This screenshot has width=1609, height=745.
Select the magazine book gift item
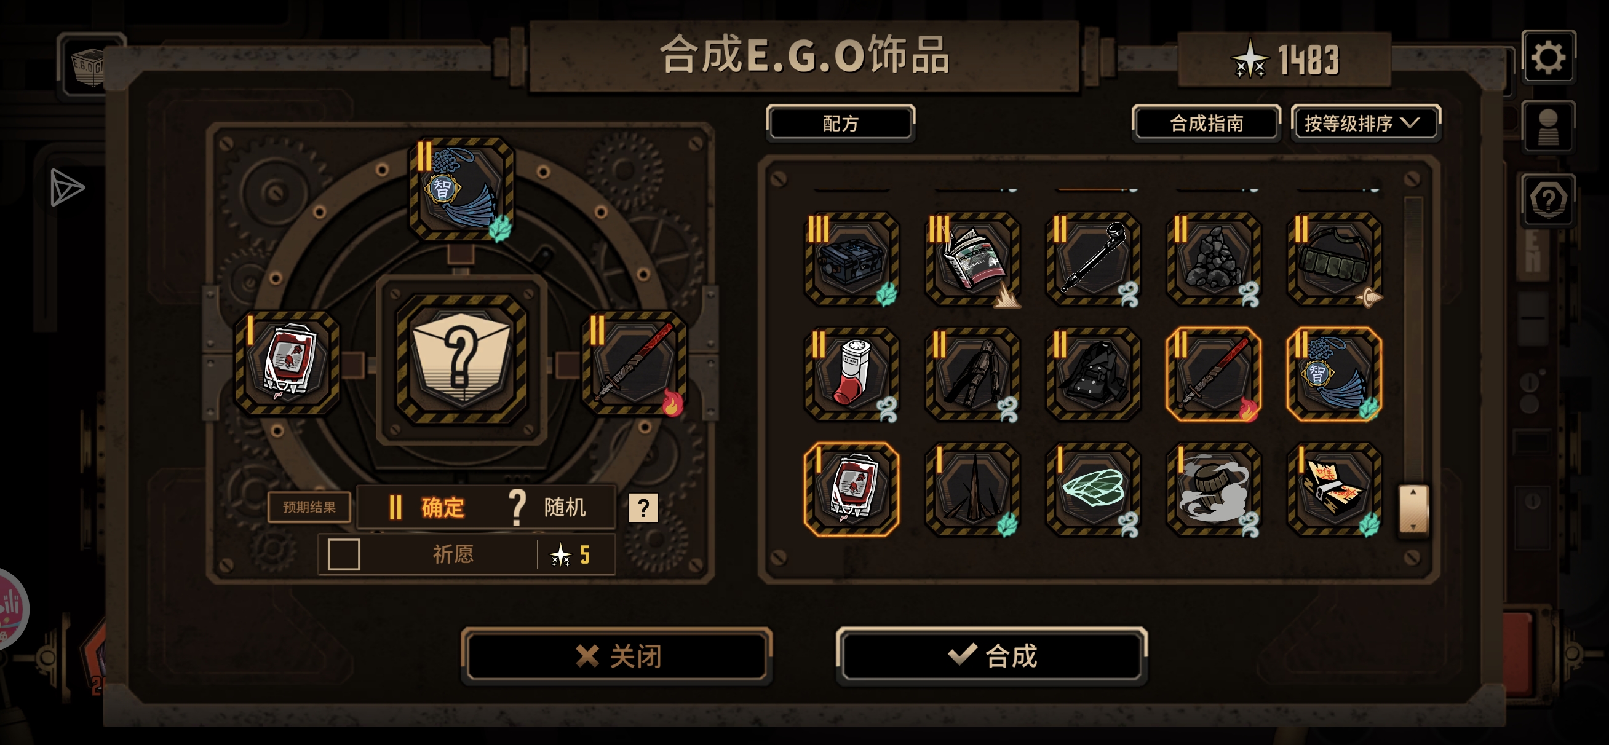(x=972, y=259)
